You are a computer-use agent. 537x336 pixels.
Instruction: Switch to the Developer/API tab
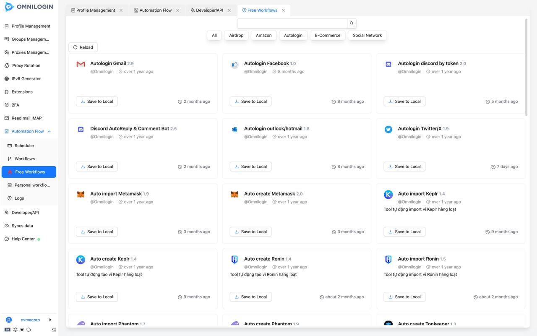pyautogui.click(x=207, y=10)
